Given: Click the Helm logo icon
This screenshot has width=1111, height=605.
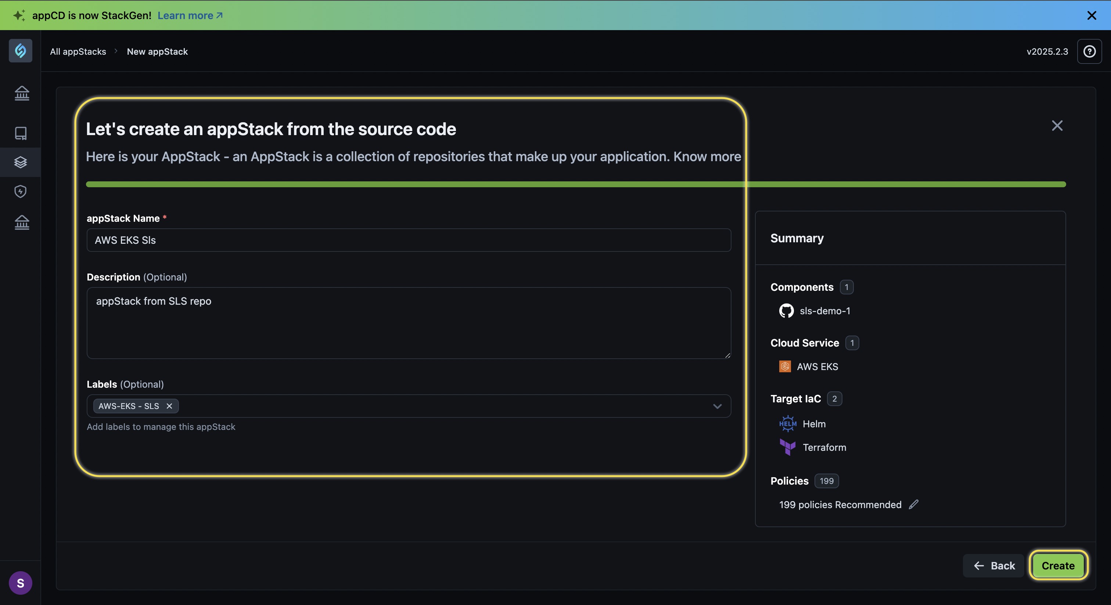Looking at the screenshot, I should [788, 424].
